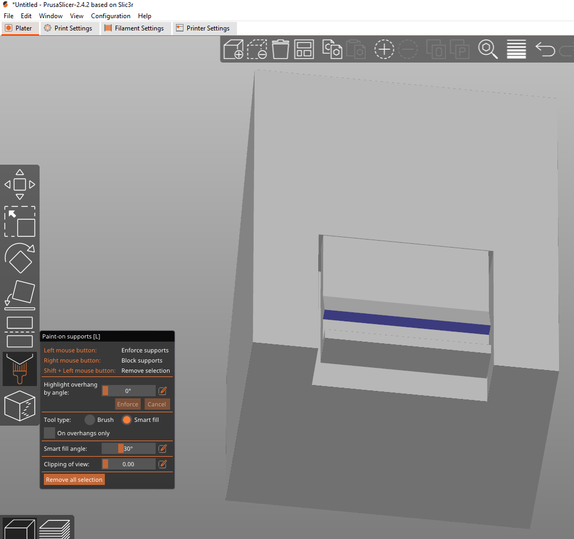
Task: Enable On overhangs only checkbox
Action: point(49,433)
